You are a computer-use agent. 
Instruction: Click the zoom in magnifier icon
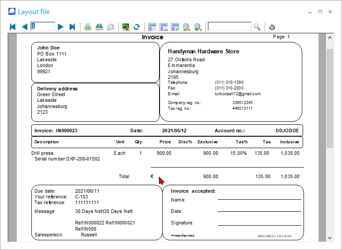198,27
